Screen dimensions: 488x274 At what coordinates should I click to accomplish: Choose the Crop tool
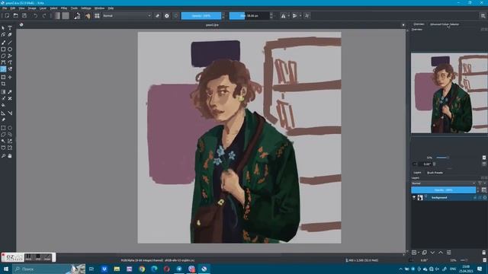point(3,84)
